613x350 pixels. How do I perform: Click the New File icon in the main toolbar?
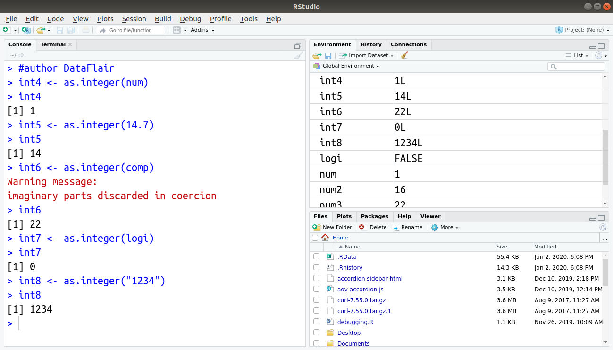(x=6, y=30)
